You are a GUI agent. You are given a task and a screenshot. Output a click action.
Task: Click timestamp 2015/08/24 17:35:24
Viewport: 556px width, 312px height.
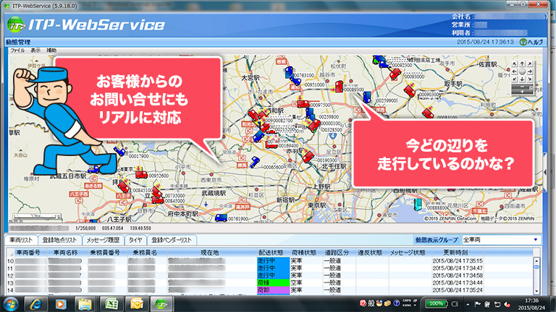pyautogui.click(x=457, y=290)
